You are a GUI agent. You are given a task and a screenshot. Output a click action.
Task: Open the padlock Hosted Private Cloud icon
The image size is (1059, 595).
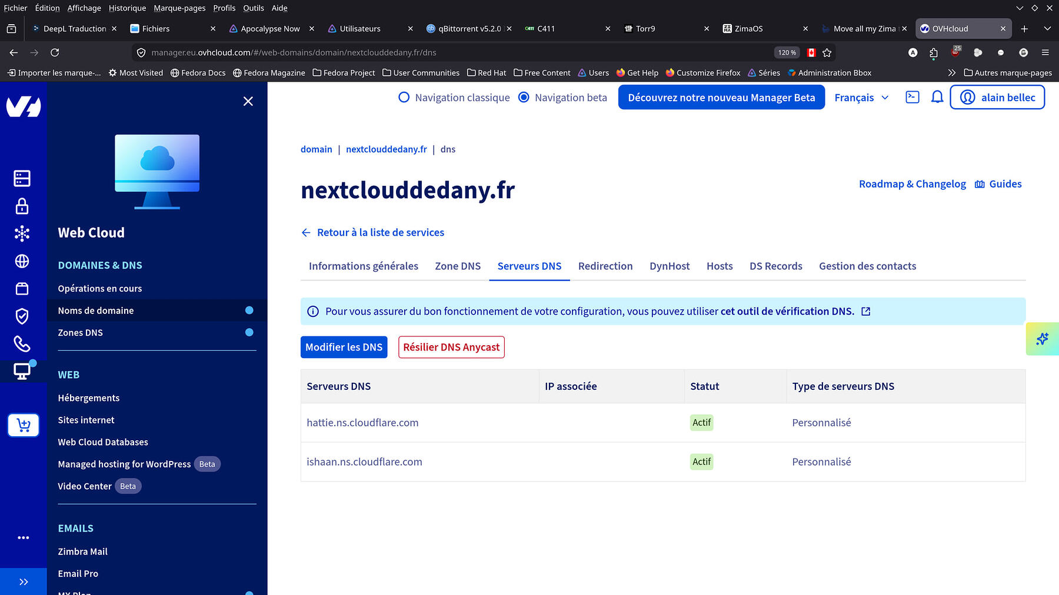click(x=22, y=206)
